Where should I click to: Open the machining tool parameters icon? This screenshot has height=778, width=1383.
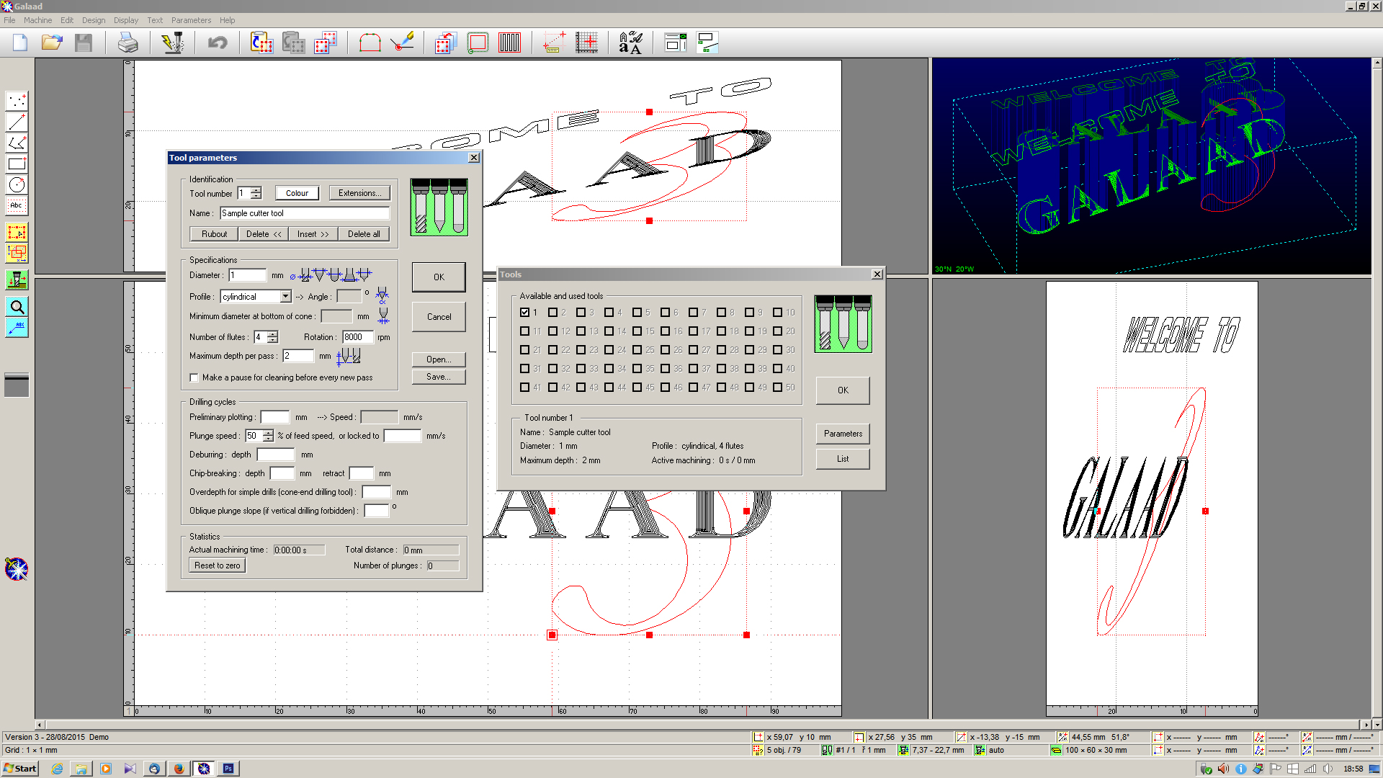tap(17, 280)
